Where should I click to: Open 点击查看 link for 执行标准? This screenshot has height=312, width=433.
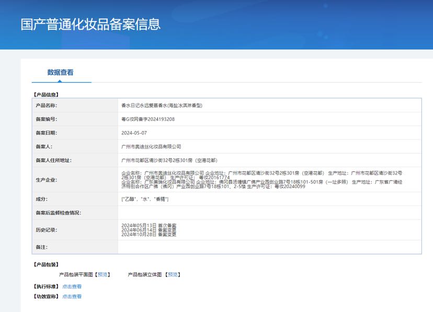pyautogui.click(x=72, y=286)
